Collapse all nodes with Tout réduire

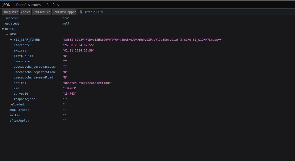41,12
